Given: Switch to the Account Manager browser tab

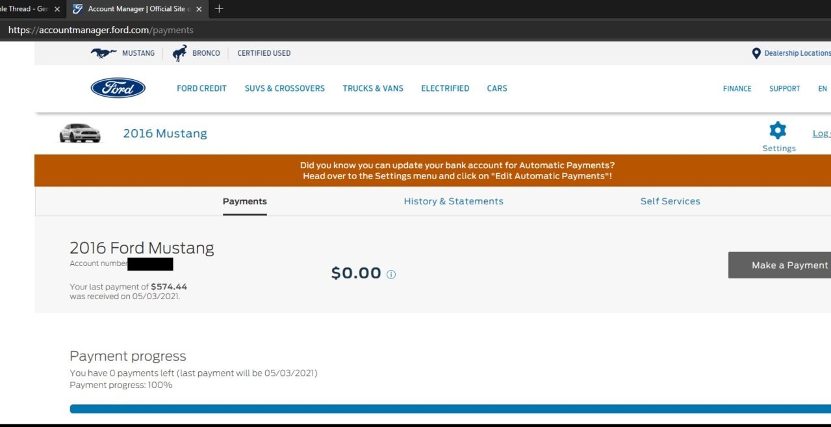Looking at the screenshot, I should tap(138, 9).
